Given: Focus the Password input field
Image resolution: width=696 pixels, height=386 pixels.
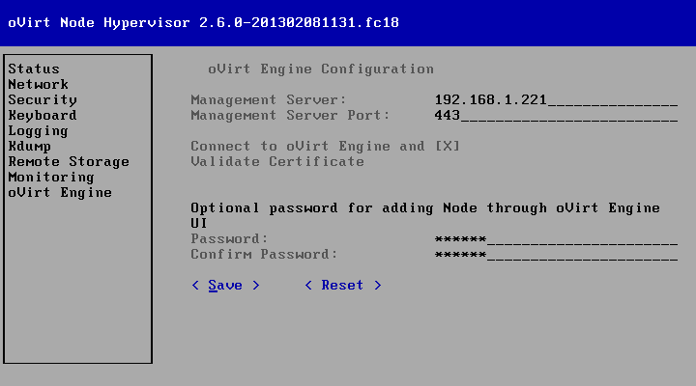Looking at the screenshot, I should coord(556,239).
